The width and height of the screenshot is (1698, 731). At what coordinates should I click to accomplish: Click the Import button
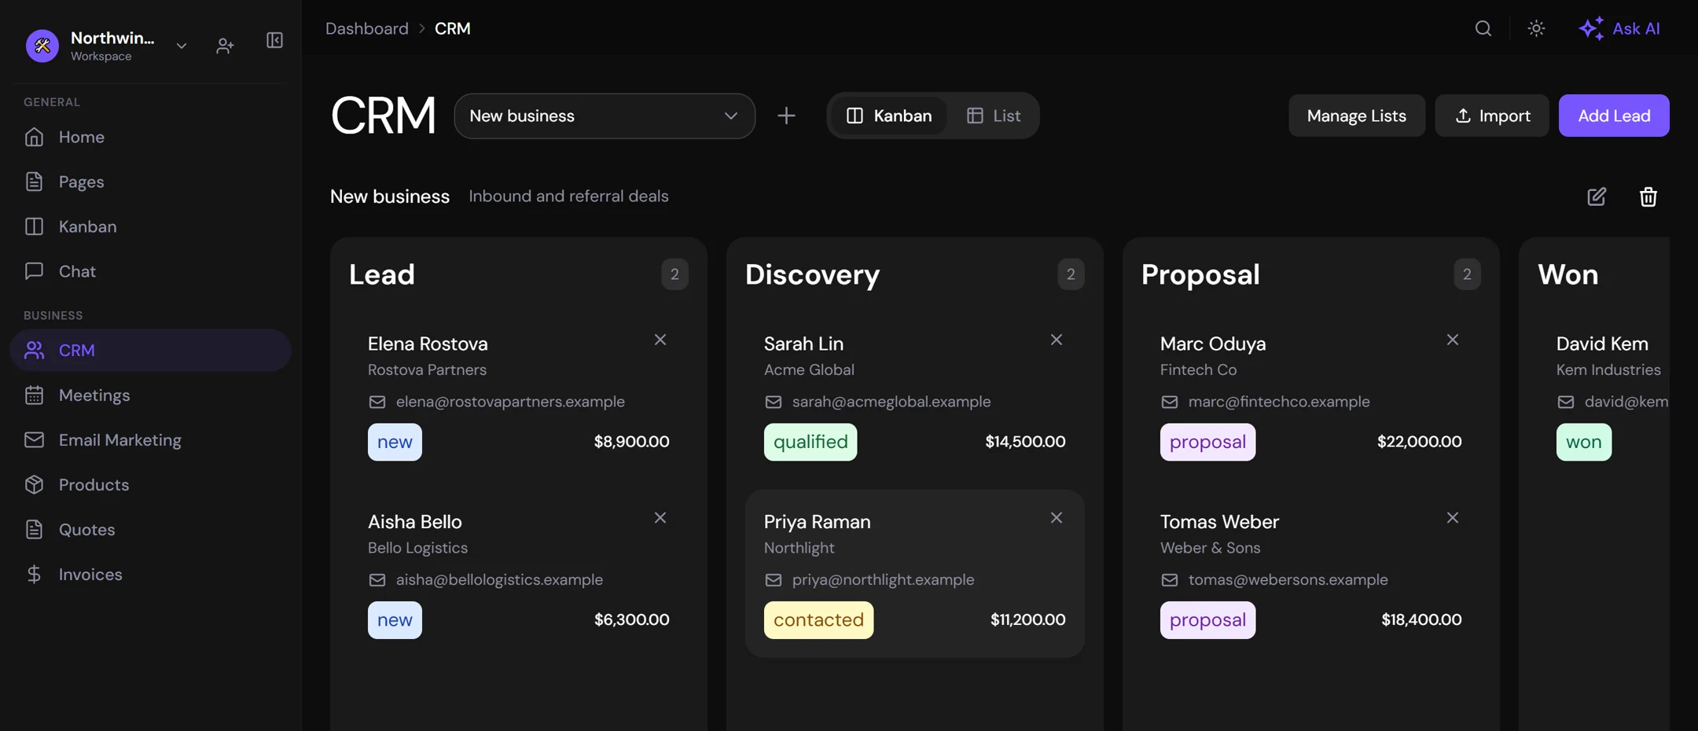(1491, 116)
